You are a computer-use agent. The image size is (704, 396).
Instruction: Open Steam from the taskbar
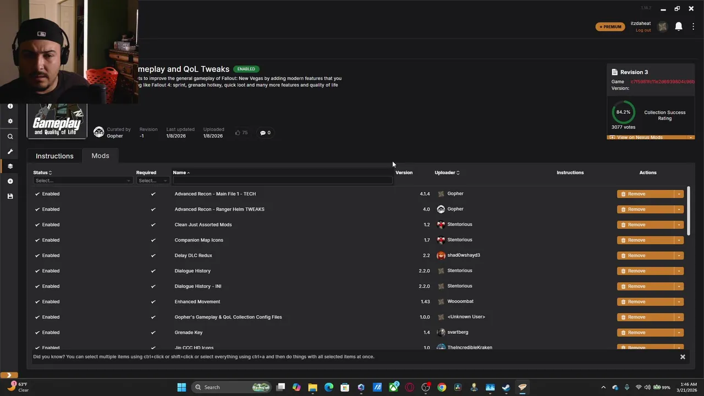point(506,387)
